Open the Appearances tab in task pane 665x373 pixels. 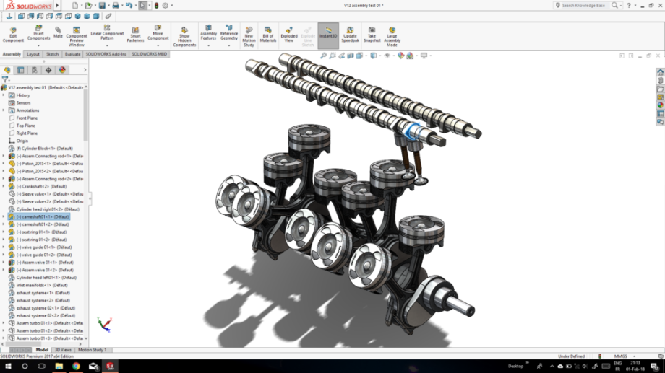[660, 105]
